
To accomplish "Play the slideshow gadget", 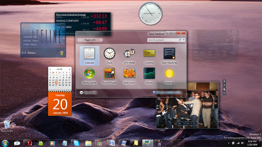I will tap(184, 123).
